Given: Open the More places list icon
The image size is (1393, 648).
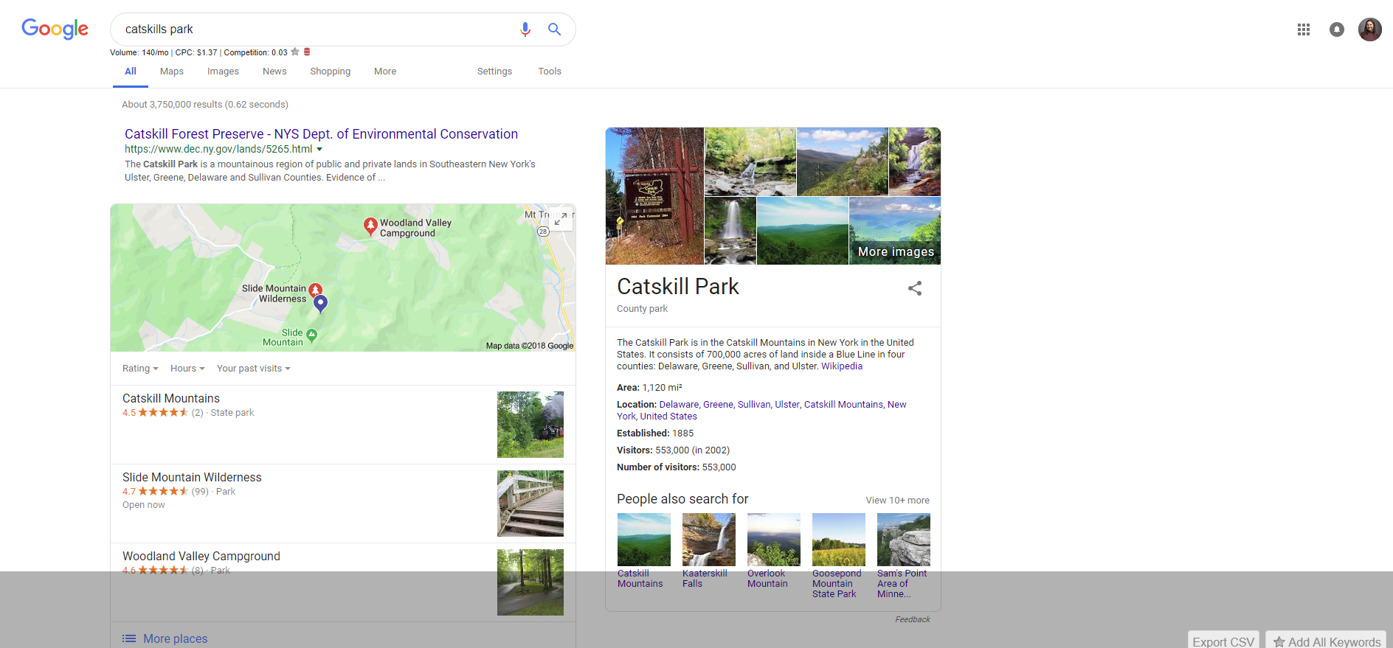Looking at the screenshot, I should tap(129, 638).
